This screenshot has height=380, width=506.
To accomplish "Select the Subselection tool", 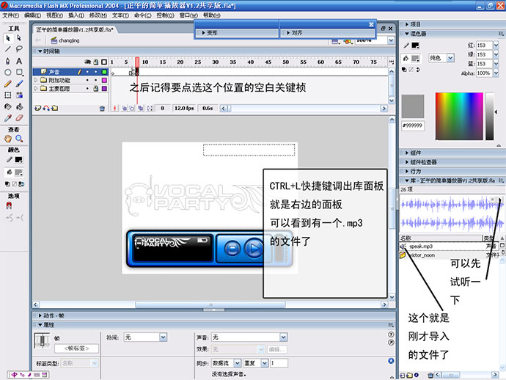I will point(19,38).
